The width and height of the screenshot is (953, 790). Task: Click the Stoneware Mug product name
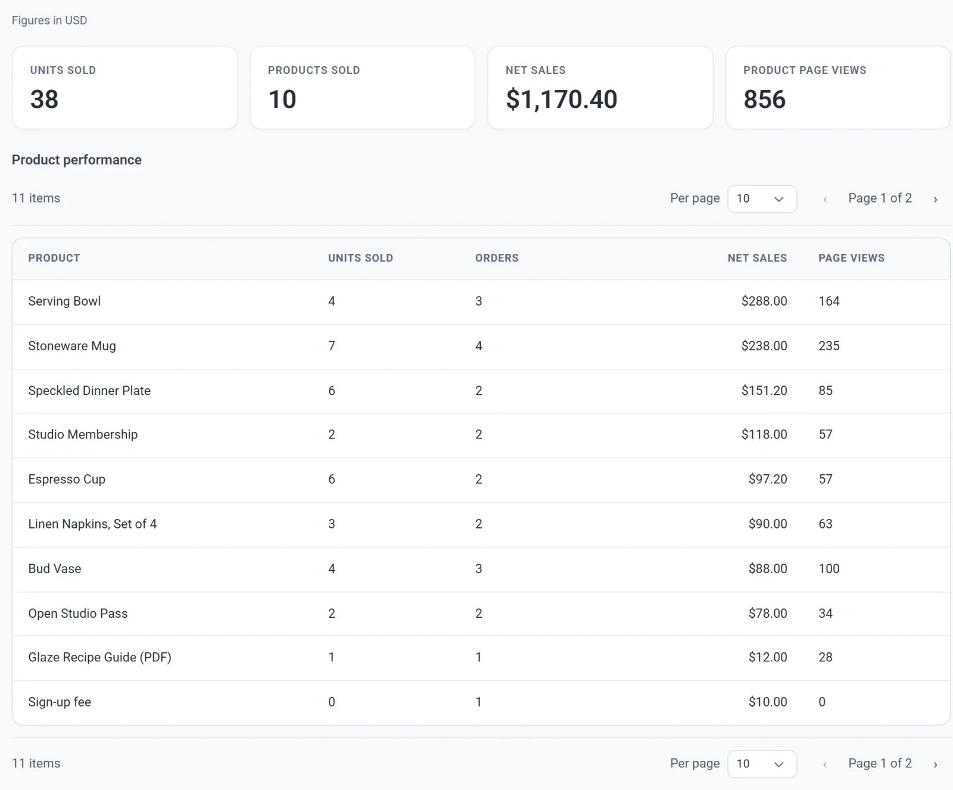(72, 346)
